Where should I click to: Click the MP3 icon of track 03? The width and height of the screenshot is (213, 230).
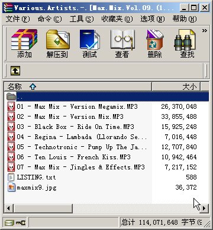(x=11, y=127)
